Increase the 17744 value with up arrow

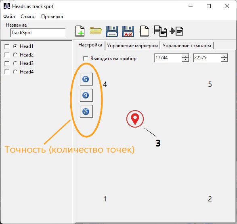click(185, 56)
